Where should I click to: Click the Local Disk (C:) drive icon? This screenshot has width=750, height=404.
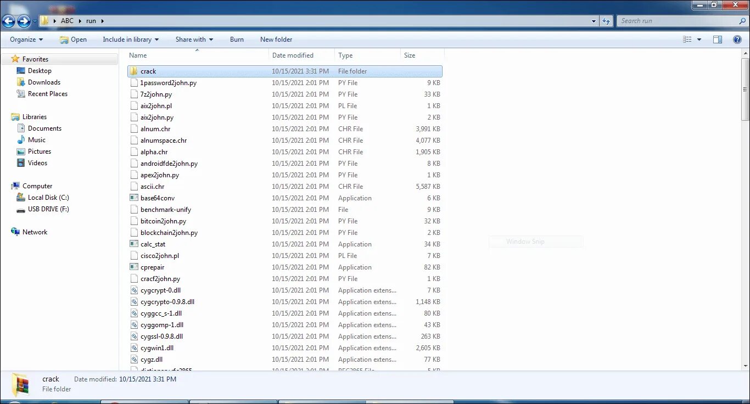click(21, 198)
